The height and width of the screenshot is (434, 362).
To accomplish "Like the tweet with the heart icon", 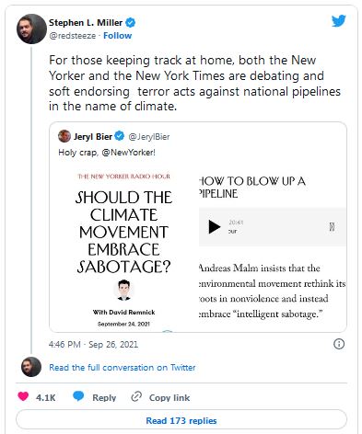I will point(23,396).
